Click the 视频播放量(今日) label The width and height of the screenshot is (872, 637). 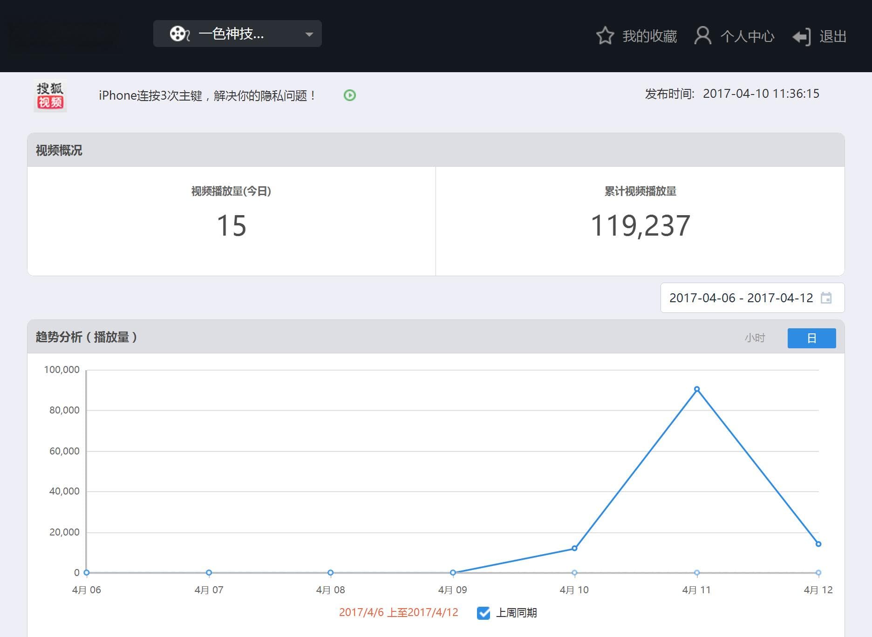click(231, 191)
